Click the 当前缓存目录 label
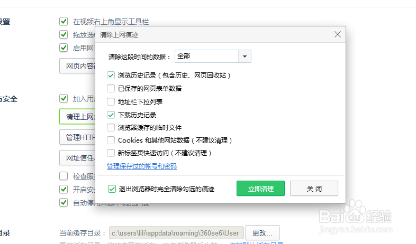 (x=83, y=233)
